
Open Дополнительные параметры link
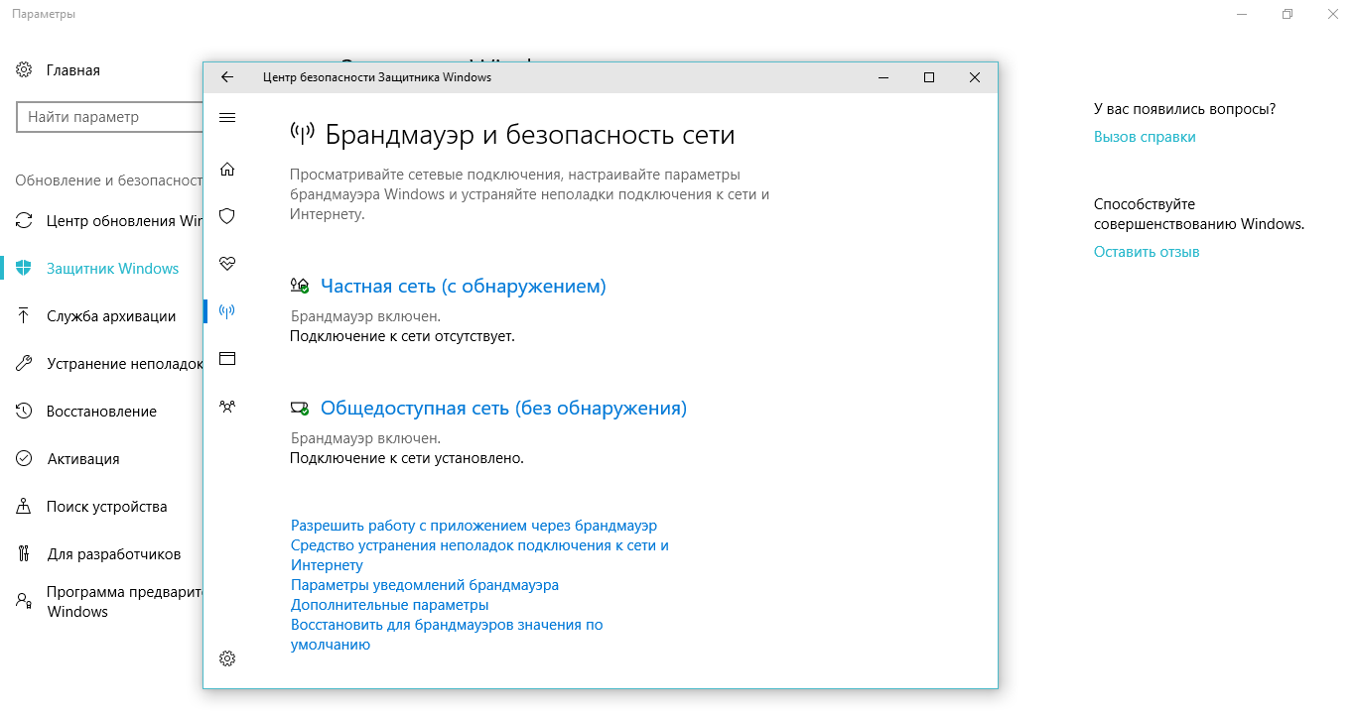coord(389,605)
